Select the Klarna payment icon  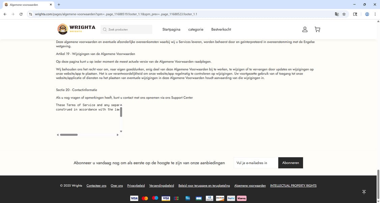[x=241, y=198]
